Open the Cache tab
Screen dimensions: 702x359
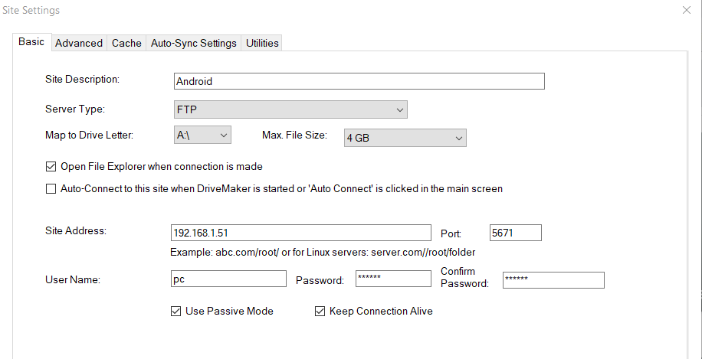coord(126,43)
